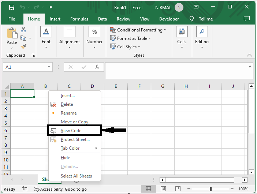Collapse the ribbon with the chevron
The width and height of the screenshot is (257, 194).
tap(249, 55)
